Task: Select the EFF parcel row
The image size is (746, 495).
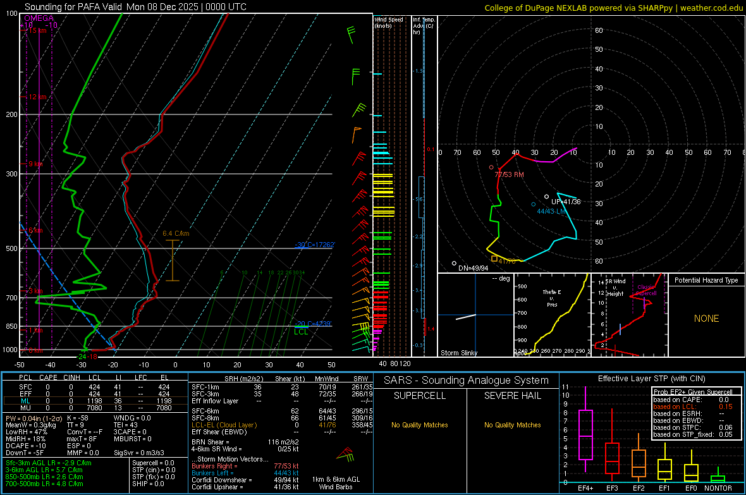Action: [94, 394]
